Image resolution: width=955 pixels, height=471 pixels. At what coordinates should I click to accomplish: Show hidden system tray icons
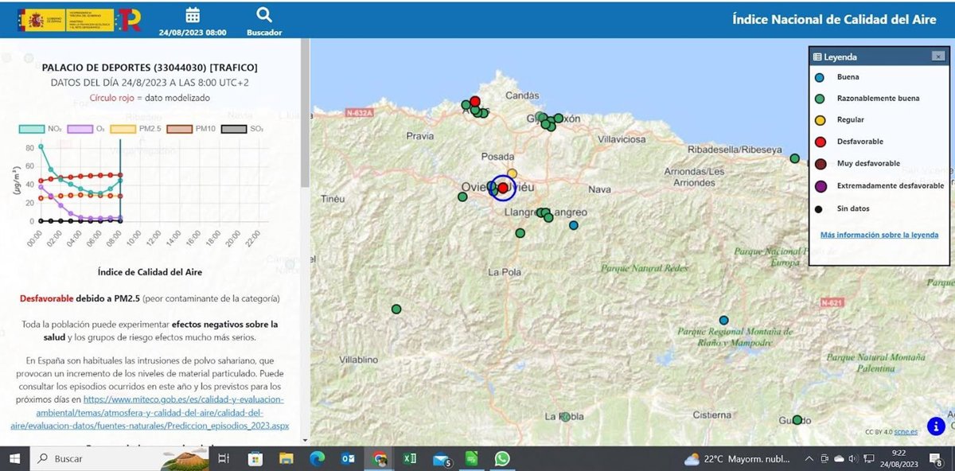[809, 459]
